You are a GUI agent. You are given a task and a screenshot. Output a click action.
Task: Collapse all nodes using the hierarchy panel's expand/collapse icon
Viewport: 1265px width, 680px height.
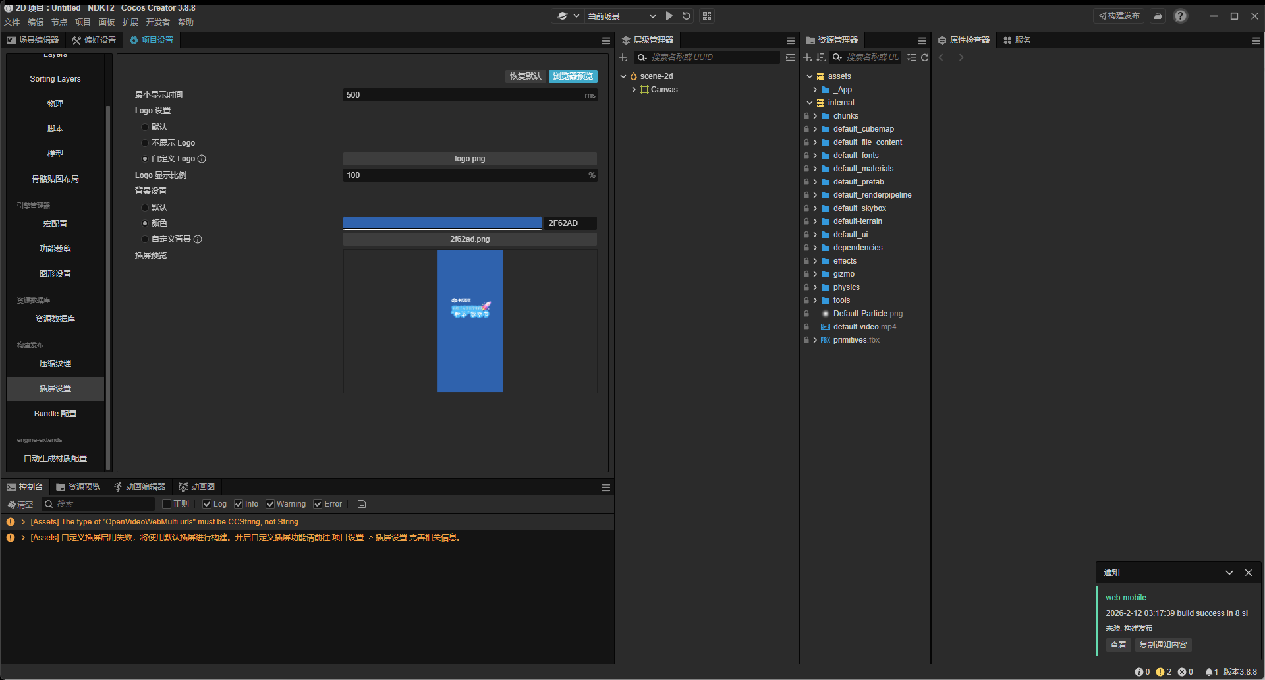tap(791, 57)
